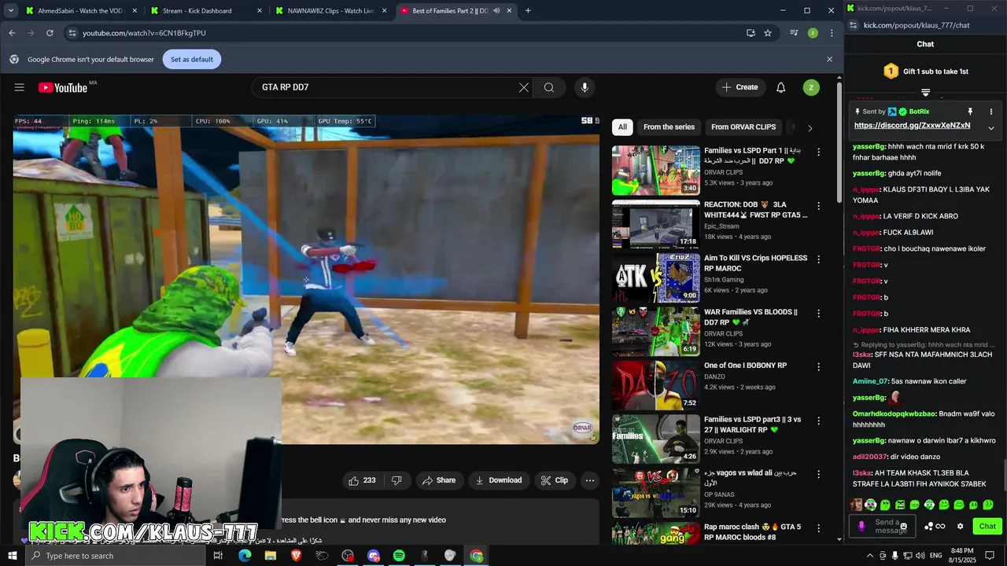
Task: Open the discord.gg pinned link
Action: click(x=912, y=126)
